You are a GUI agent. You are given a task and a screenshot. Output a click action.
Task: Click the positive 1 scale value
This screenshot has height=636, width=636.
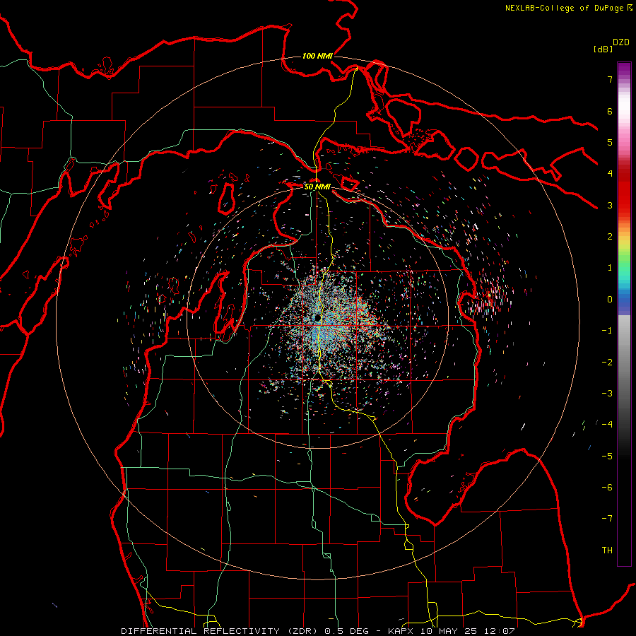click(x=610, y=268)
